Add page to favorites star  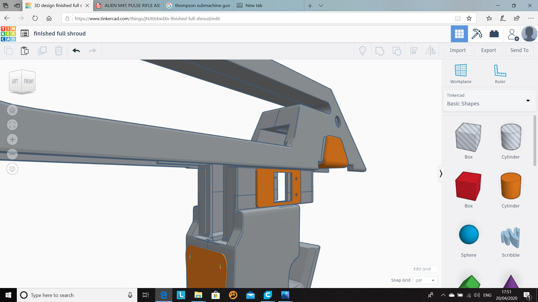[x=469, y=18]
